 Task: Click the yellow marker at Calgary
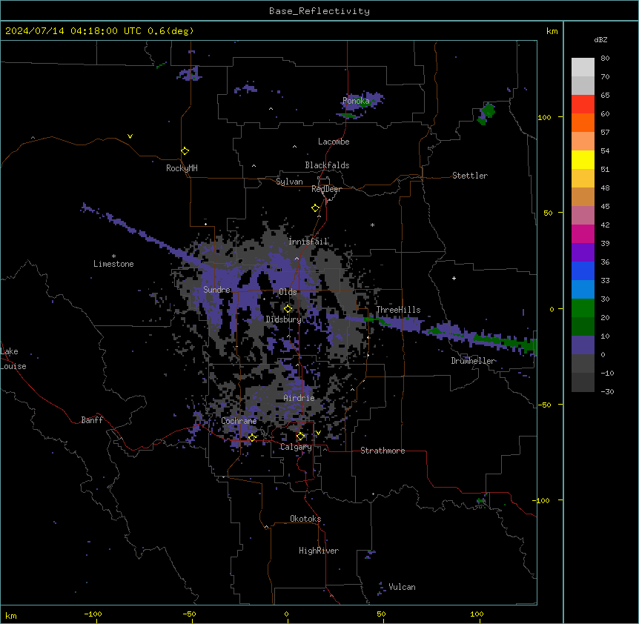pyautogui.click(x=300, y=437)
